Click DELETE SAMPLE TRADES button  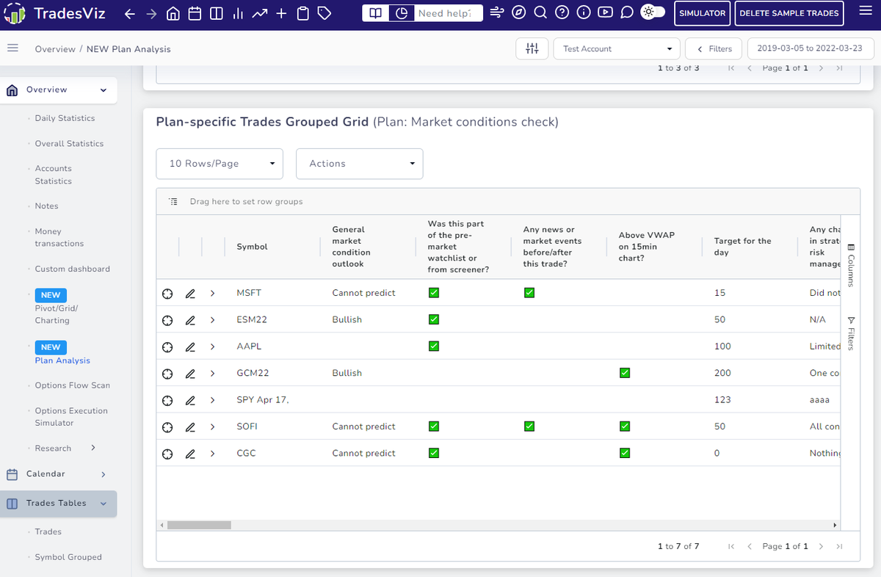(x=789, y=13)
